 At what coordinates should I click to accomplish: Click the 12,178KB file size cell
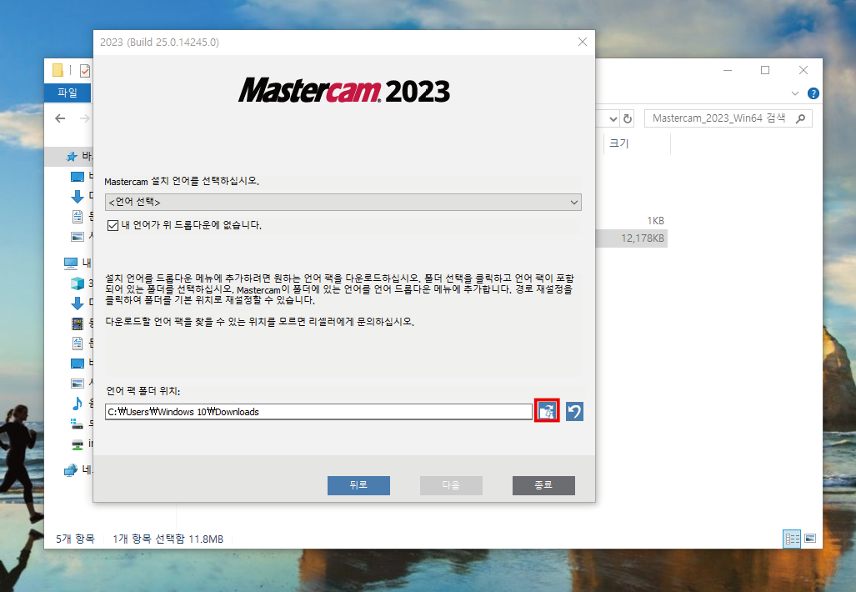[642, 238]
